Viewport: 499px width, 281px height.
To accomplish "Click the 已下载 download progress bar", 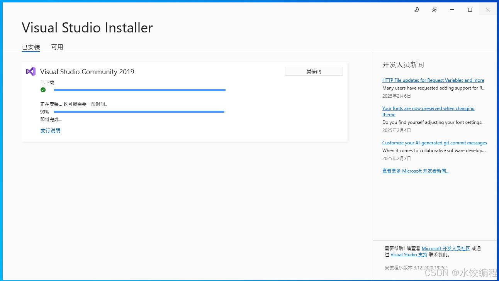I will (x=140, y=90).
